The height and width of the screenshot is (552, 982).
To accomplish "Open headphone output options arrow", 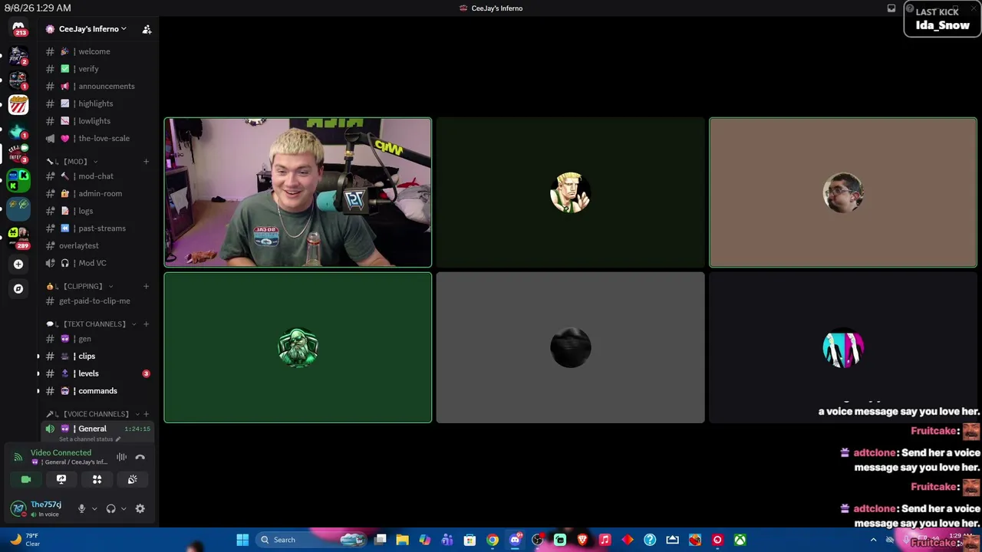I will pyautogui.click(x=124, y=508).
